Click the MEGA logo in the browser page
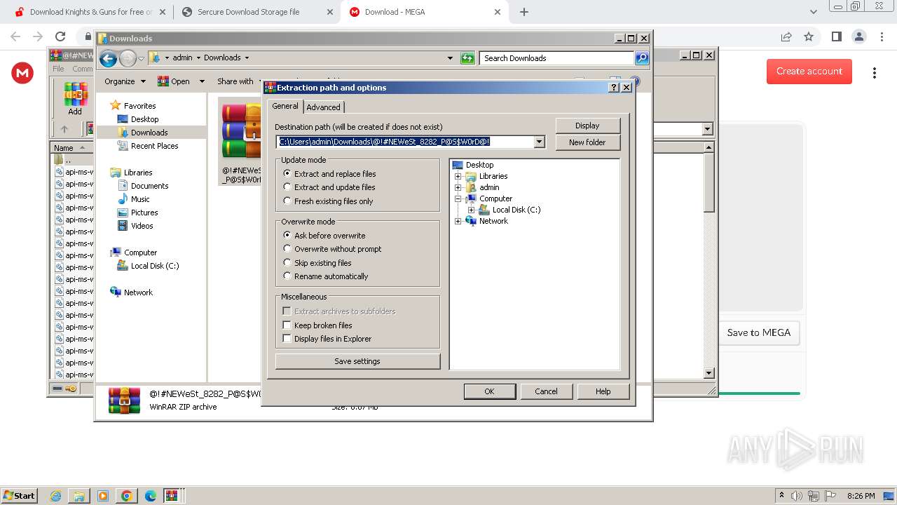The width and height of the screenshot is (897, 505). tap(22, 72)
